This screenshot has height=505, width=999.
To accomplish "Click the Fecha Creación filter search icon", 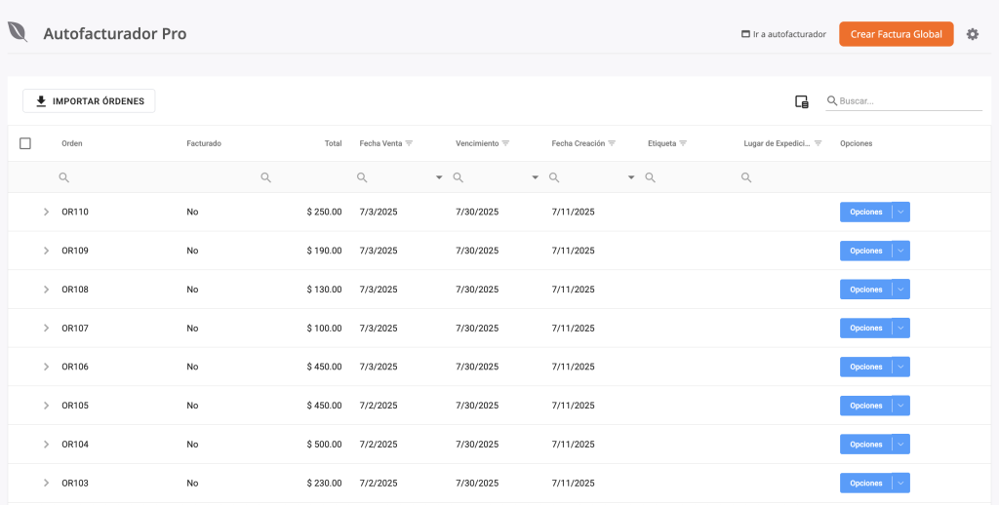I will 554,177.
